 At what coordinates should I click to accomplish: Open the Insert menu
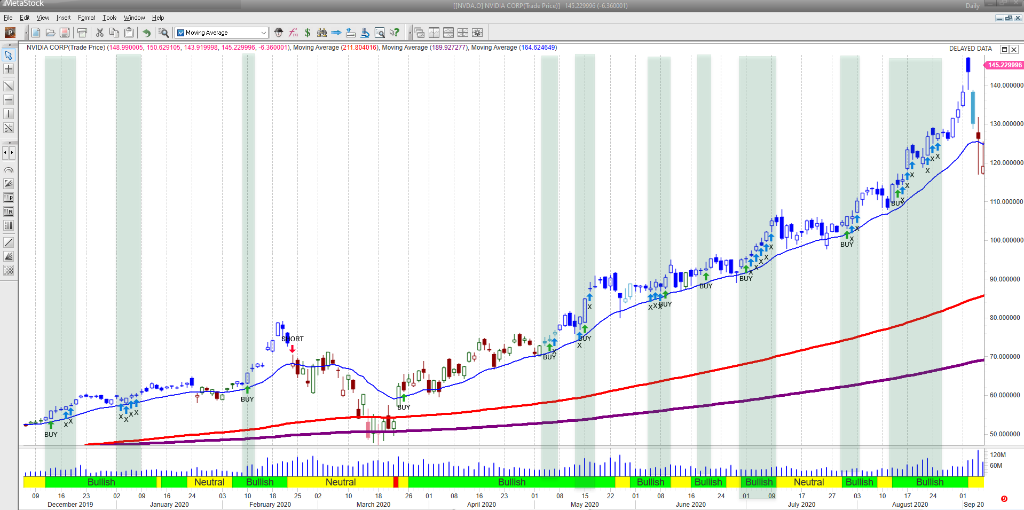coord(64,18)
